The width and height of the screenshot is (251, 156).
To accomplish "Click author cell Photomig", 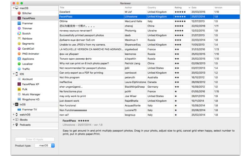I will click(x=130, y=31).
